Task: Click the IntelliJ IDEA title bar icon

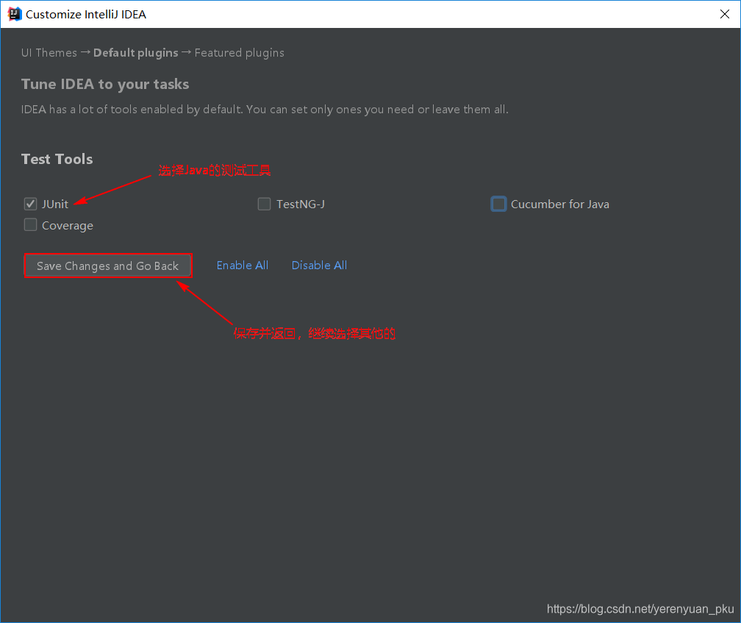Action: point(15,14)
